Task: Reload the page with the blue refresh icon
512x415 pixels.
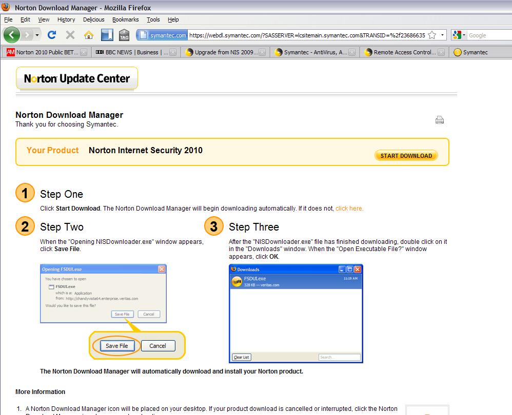Action: click(x=52, y=34)
